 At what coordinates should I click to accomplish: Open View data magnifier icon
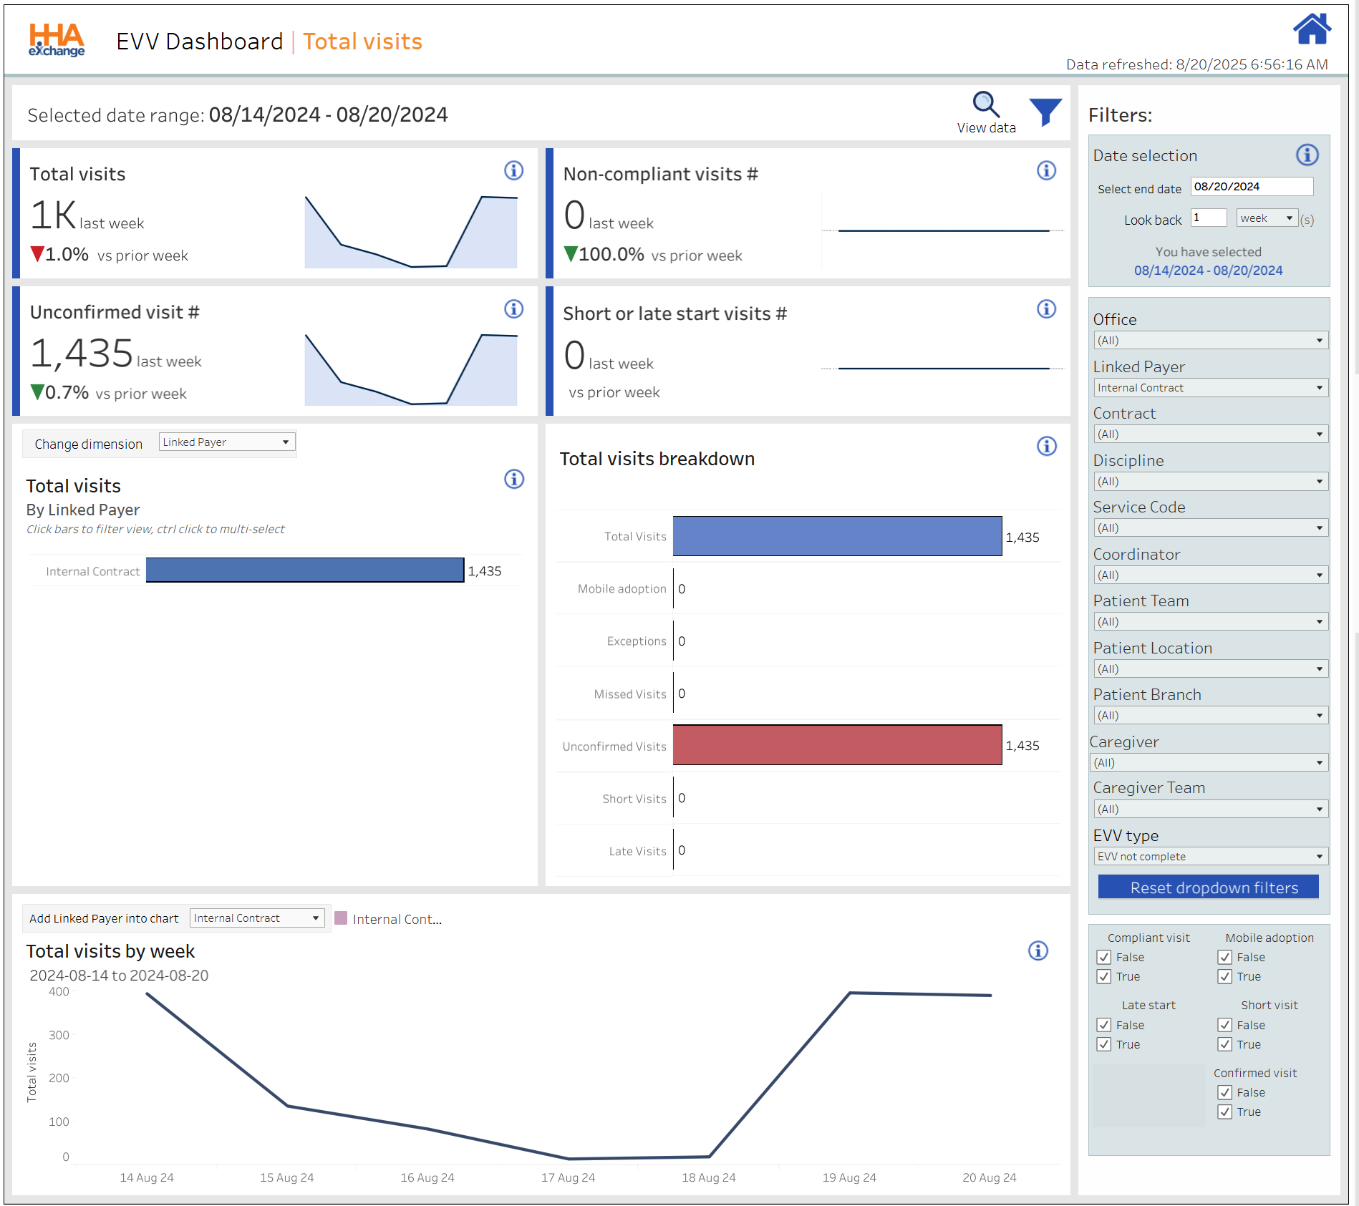985,104
